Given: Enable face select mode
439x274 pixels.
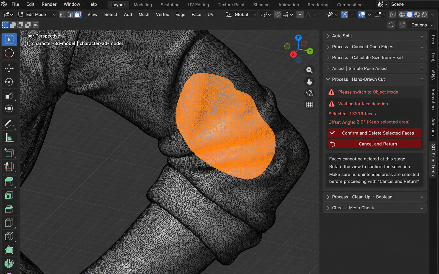Looking at the screenshot, I should 78,15.
